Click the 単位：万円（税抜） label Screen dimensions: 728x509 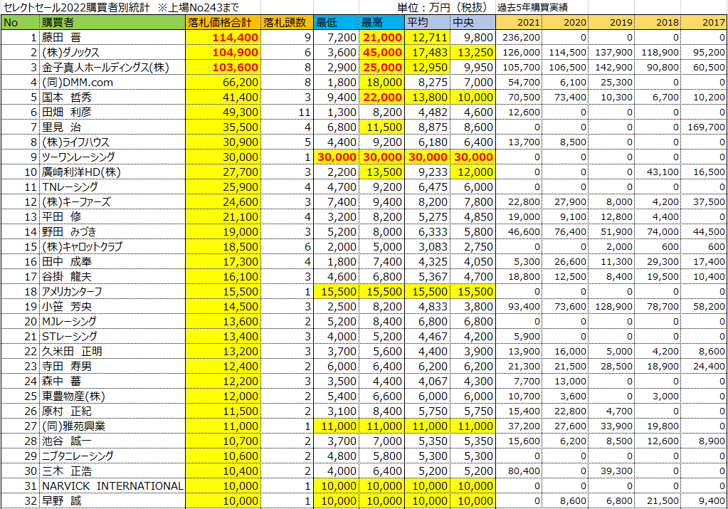tap(443, 7)
